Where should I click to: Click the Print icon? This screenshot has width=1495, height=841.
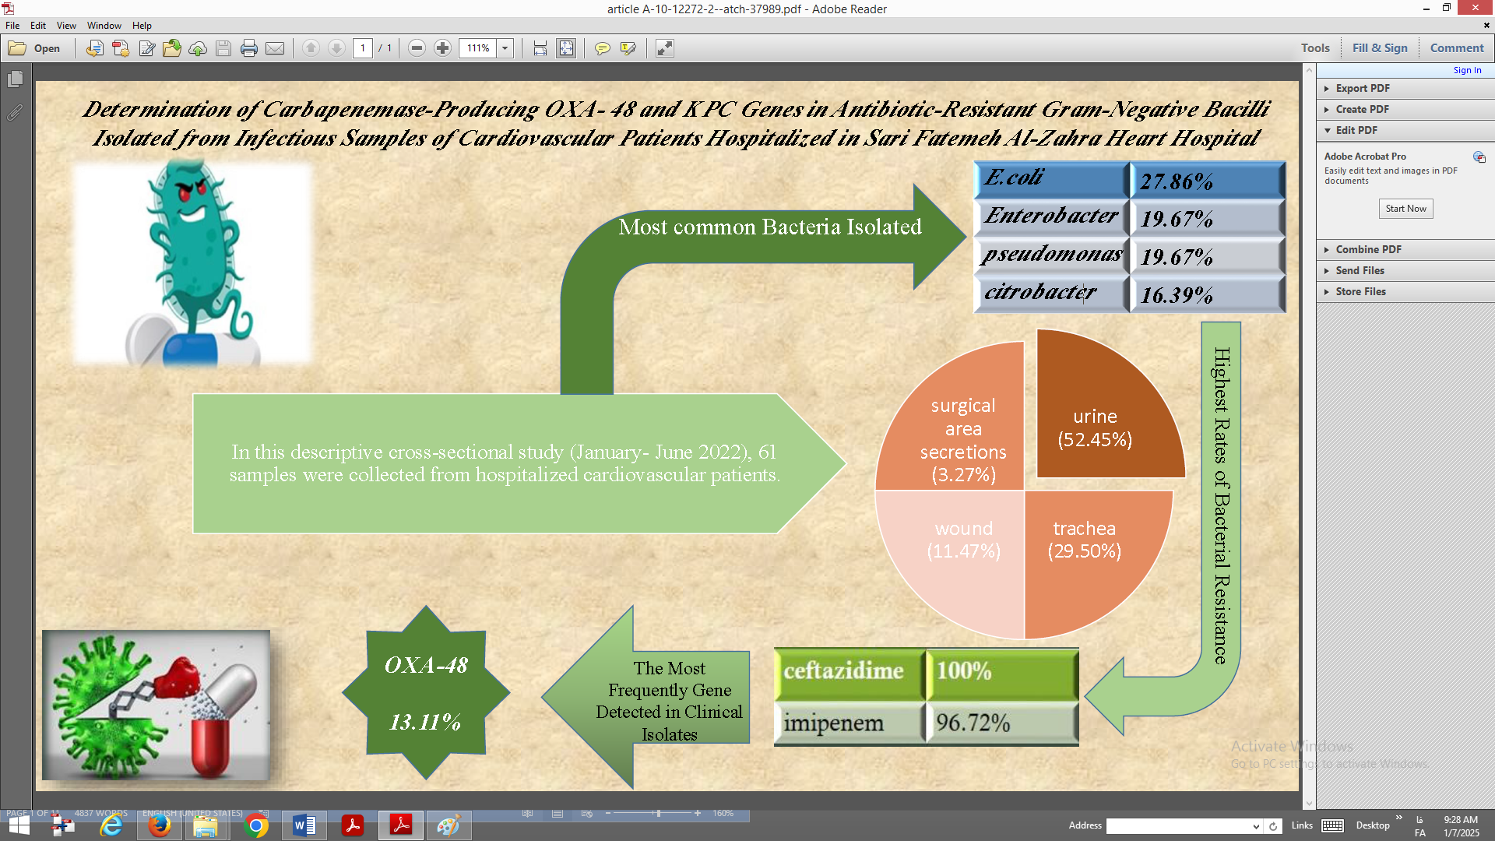pos(249,48)
